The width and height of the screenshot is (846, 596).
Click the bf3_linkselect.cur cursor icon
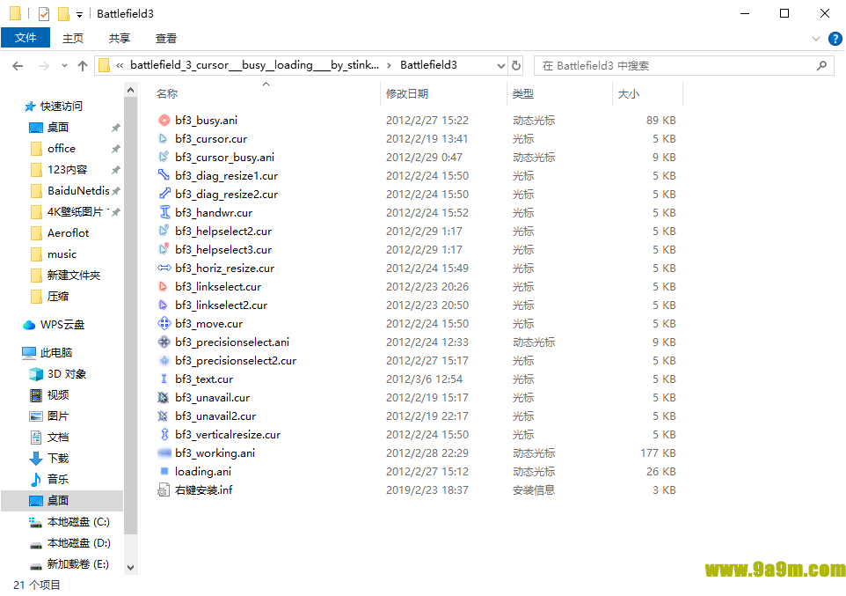point(164,286)
